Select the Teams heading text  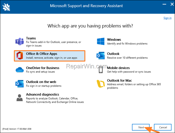coord(31,38)
